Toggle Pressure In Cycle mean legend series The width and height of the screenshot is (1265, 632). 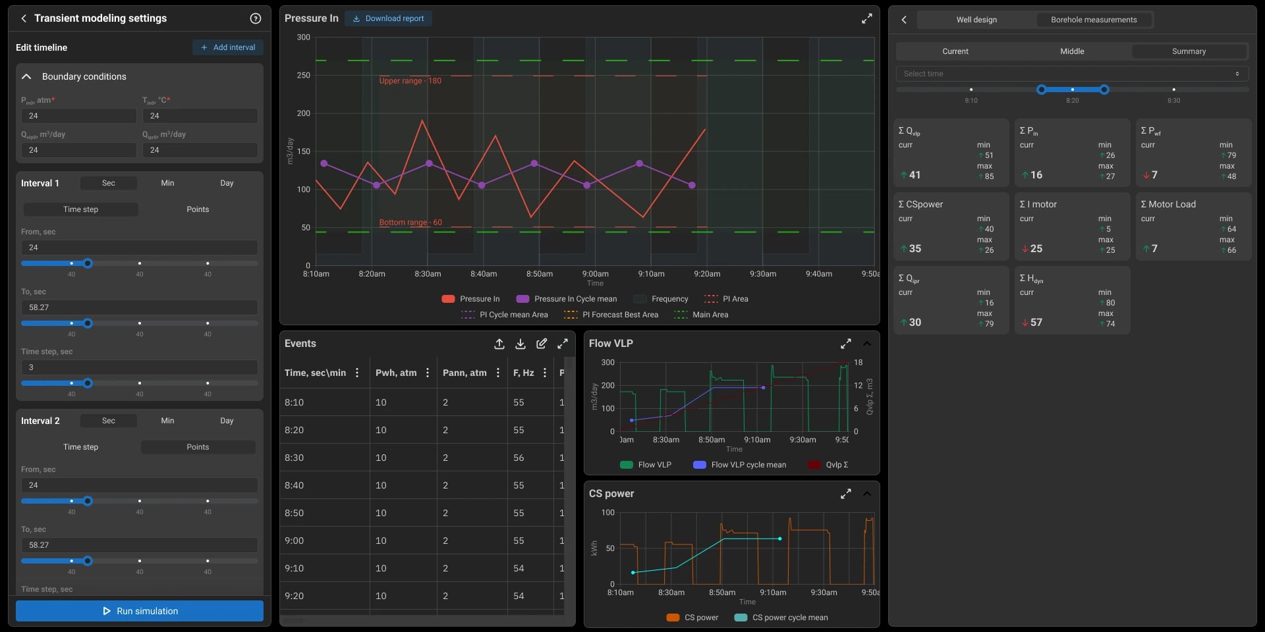pyautogui.click(x=567, y=299)
